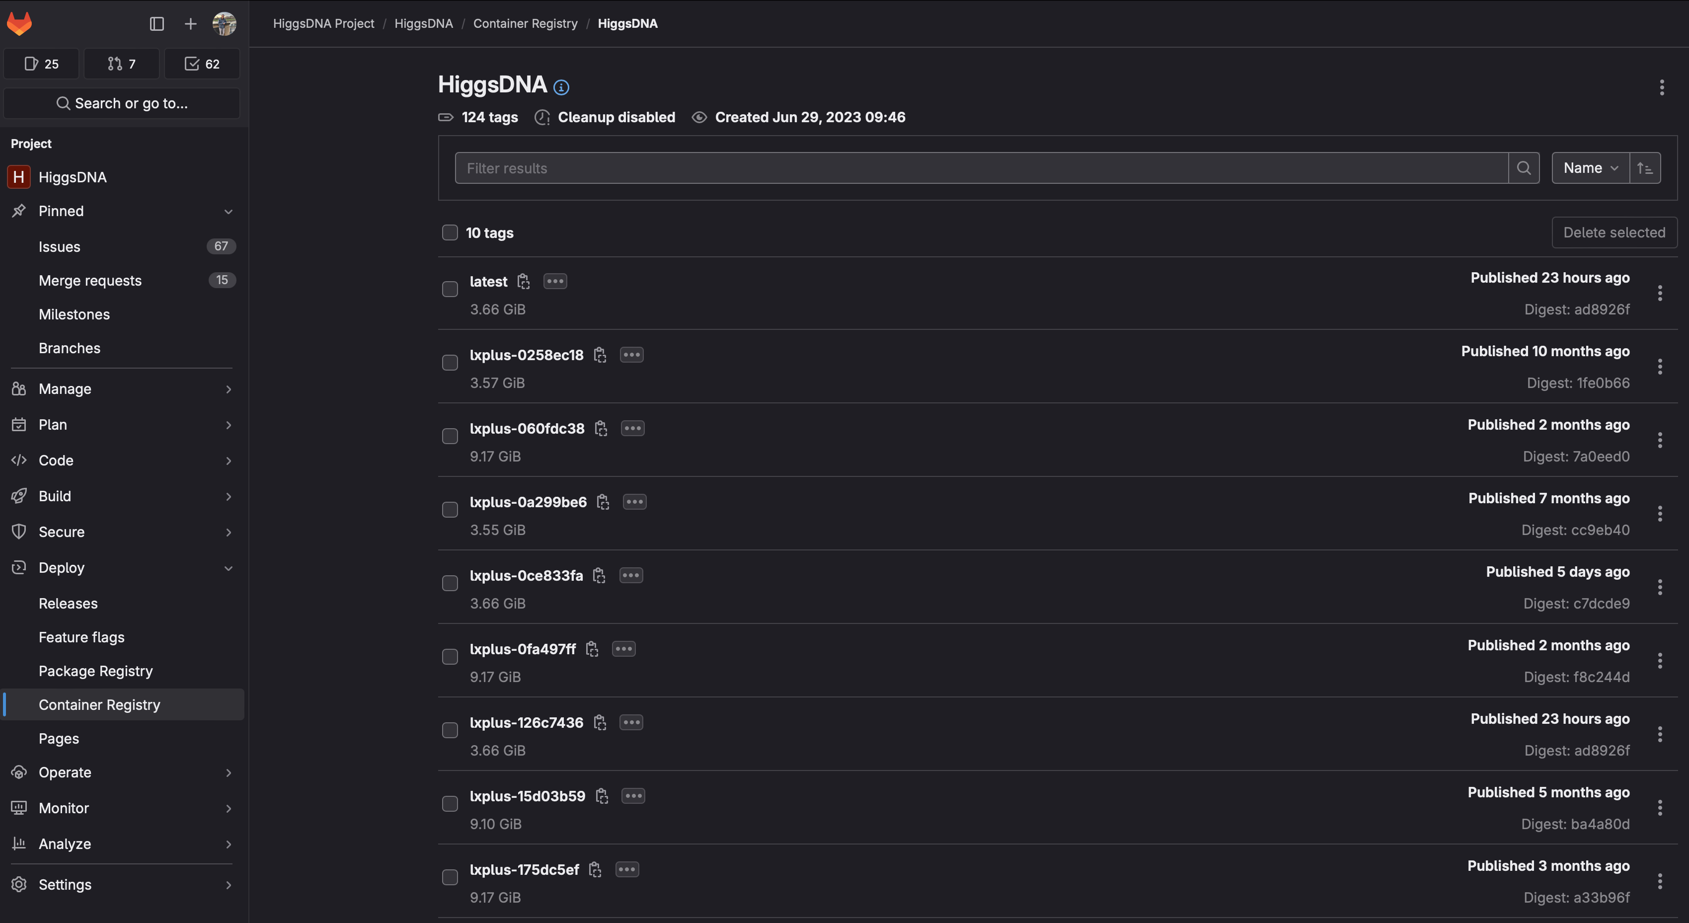Select the lxplus-0fa497ff checkbox
This screenshot has width=1689, height=923.
point(450,656)
